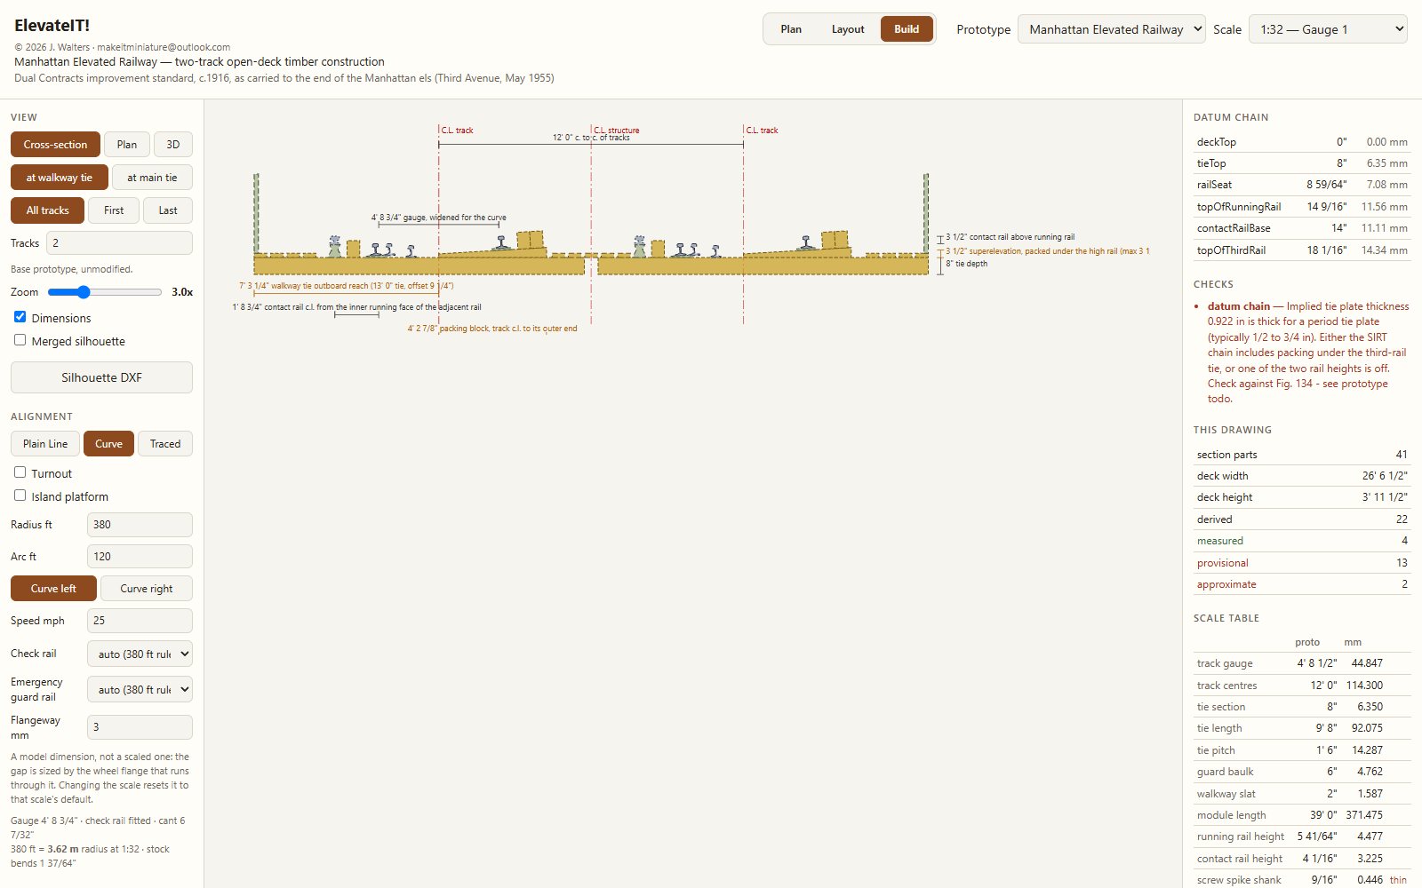The height and width of the screenshot is (888, 1422).
Task: Open the Prototype dropdown
Action: [1111, 29]
